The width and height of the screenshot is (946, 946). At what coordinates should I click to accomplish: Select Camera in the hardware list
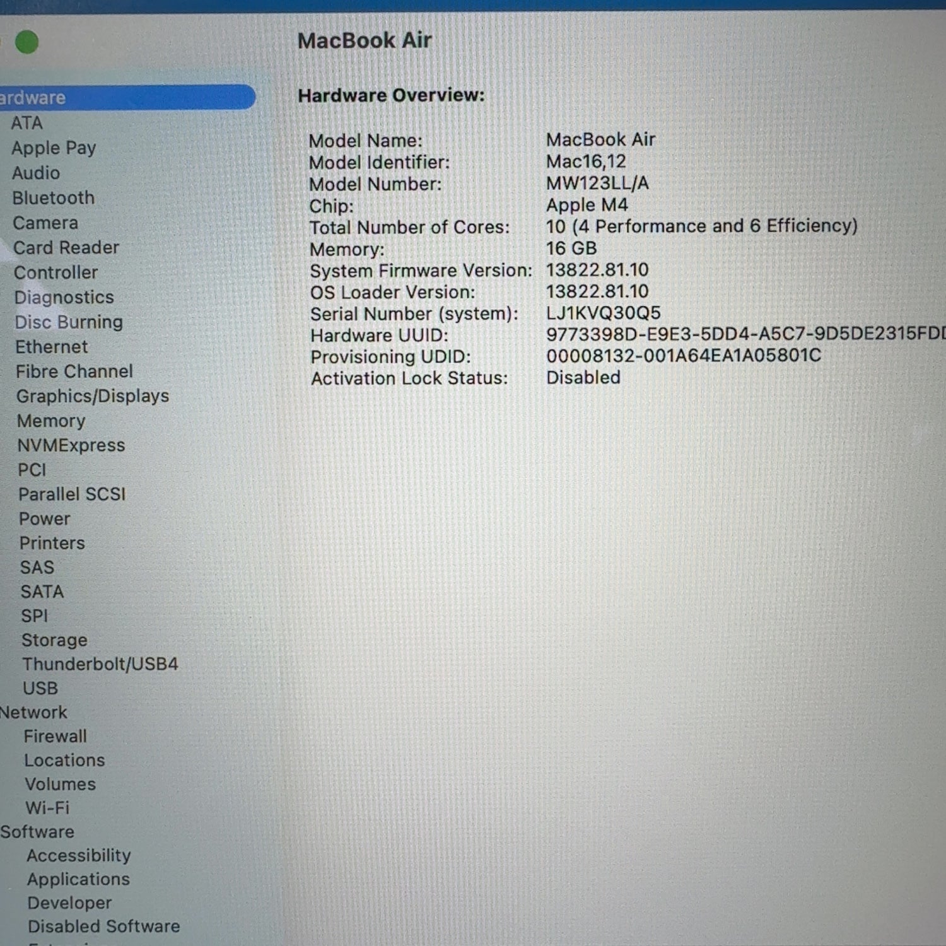pos(45,223)
